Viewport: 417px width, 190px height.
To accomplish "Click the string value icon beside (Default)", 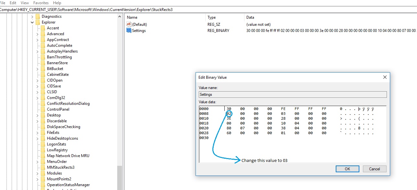I will pos(129,24).
